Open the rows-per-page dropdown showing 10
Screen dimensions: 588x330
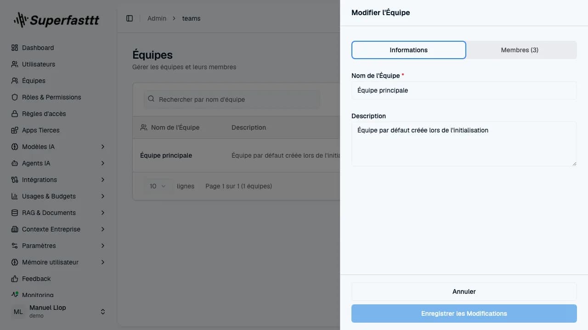pyautogui.click(x=158, y=186)
